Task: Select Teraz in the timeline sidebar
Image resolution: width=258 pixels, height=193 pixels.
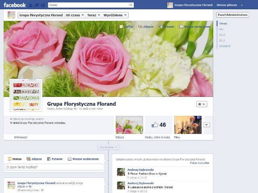Action: (x=223, y=23)
